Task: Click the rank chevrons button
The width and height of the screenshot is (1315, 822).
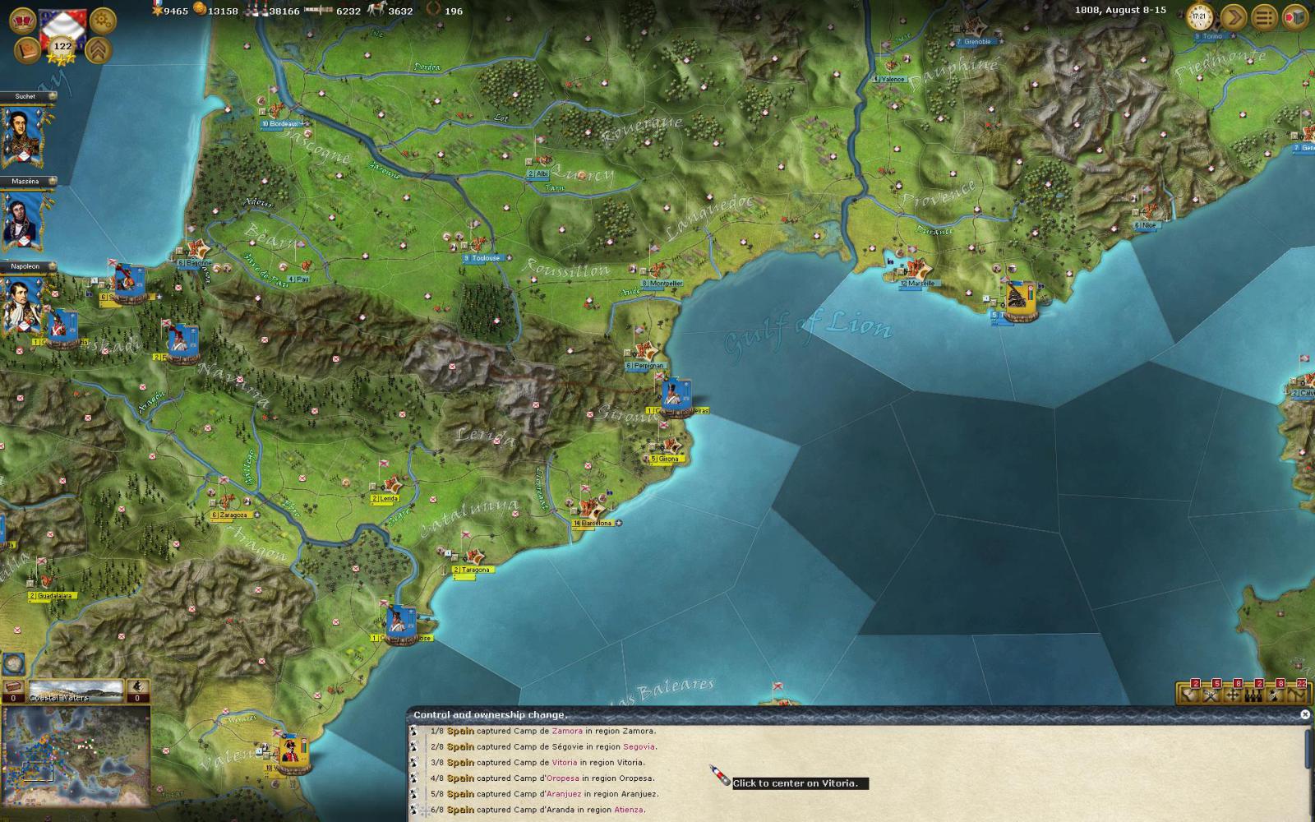Action: pyautogui.click(x=99, y=50)
